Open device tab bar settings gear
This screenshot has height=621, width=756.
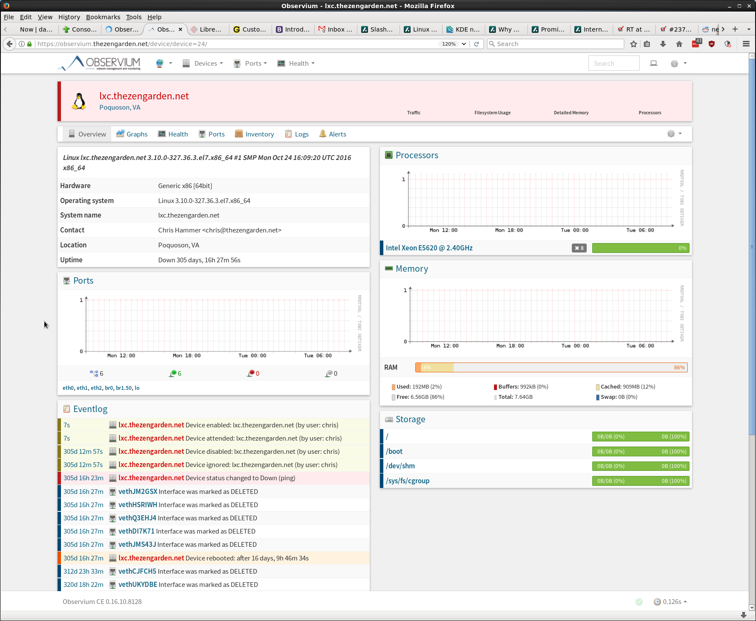pyautogui.click(x=671, y=134)
